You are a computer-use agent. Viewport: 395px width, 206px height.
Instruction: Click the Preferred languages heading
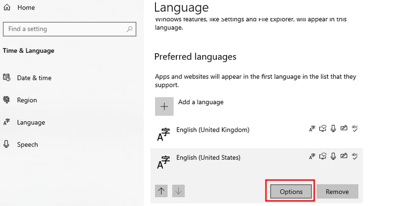pos(195,57)
